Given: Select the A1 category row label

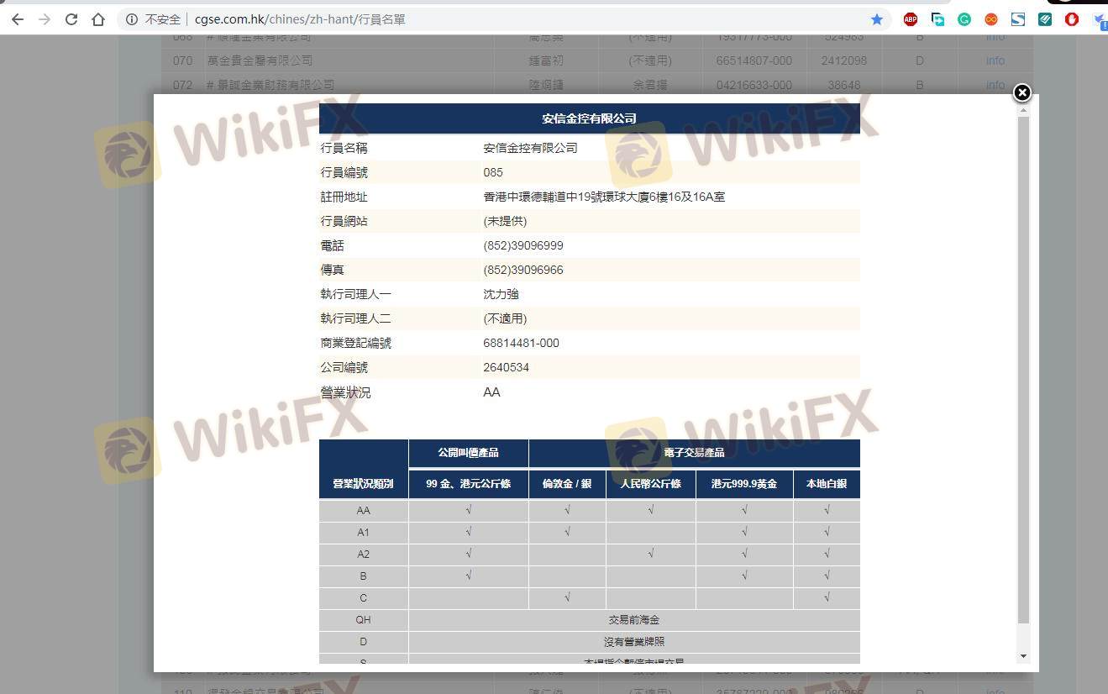Looking at the screenshot, I should [x=363, y=532].
